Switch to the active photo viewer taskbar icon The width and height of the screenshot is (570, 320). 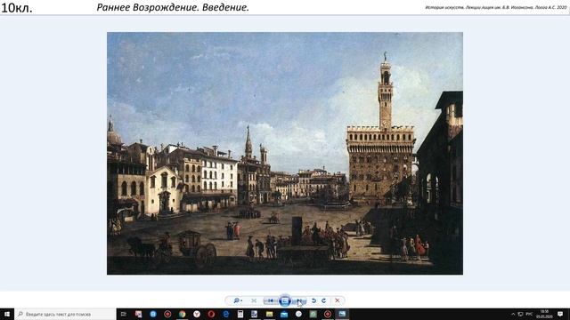click(x=342, y=314)
